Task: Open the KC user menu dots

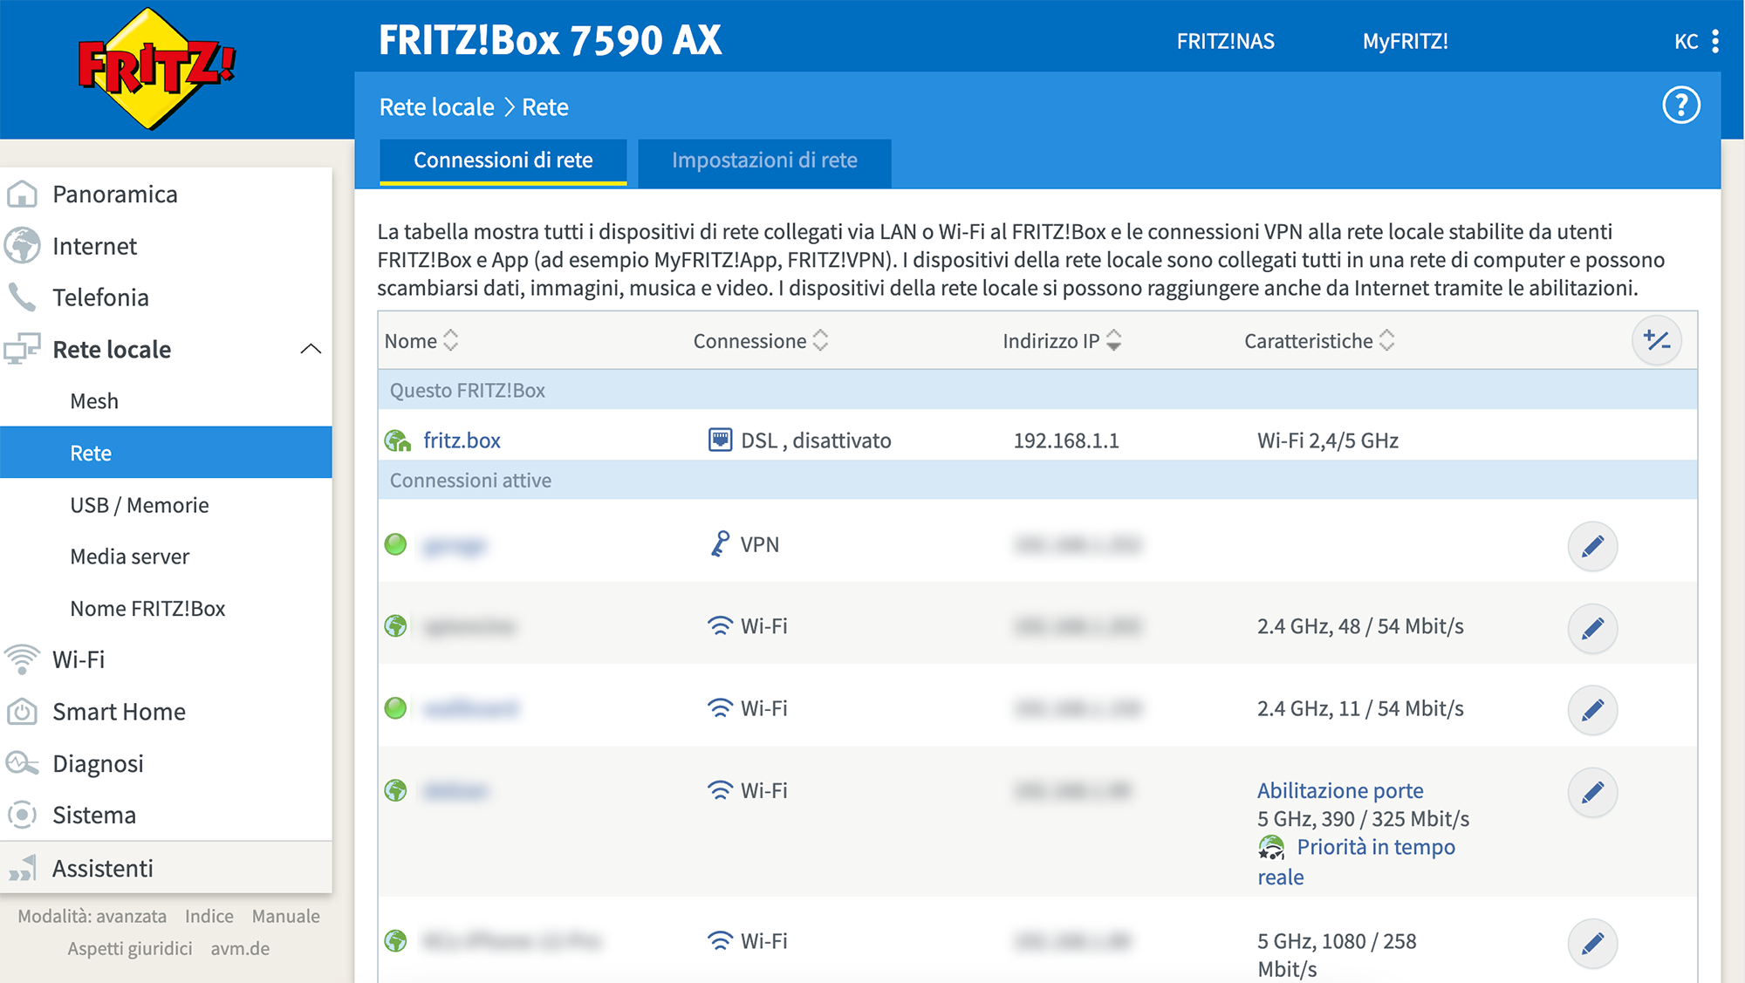Action: click(1715, 41)
